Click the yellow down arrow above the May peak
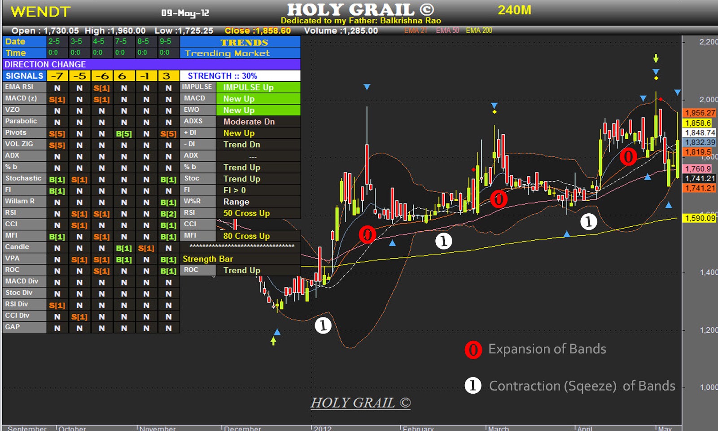 point(656,58)
